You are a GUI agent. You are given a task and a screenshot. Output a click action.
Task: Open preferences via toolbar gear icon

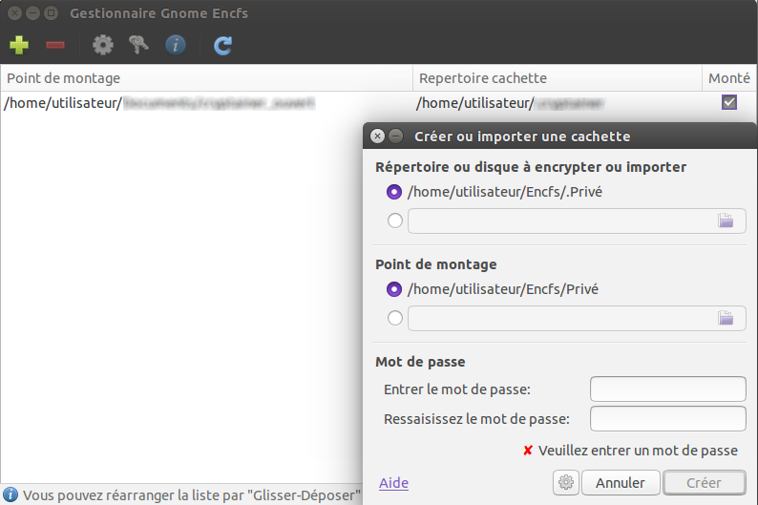pyautogui.click(x=103, y=45)
